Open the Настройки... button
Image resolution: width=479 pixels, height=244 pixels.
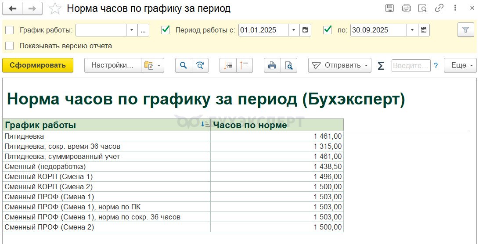(113, 65)
